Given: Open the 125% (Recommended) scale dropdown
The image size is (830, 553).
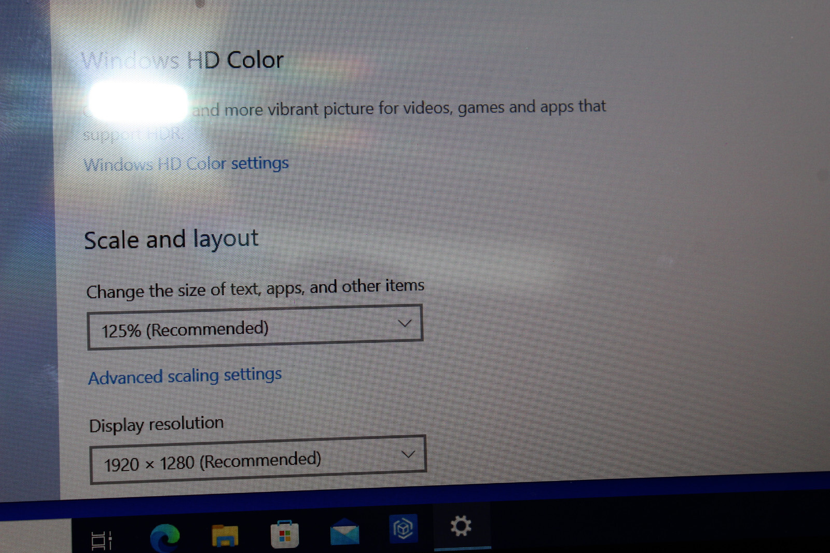Looking at the screenshot, I should (x=255, y=327).
